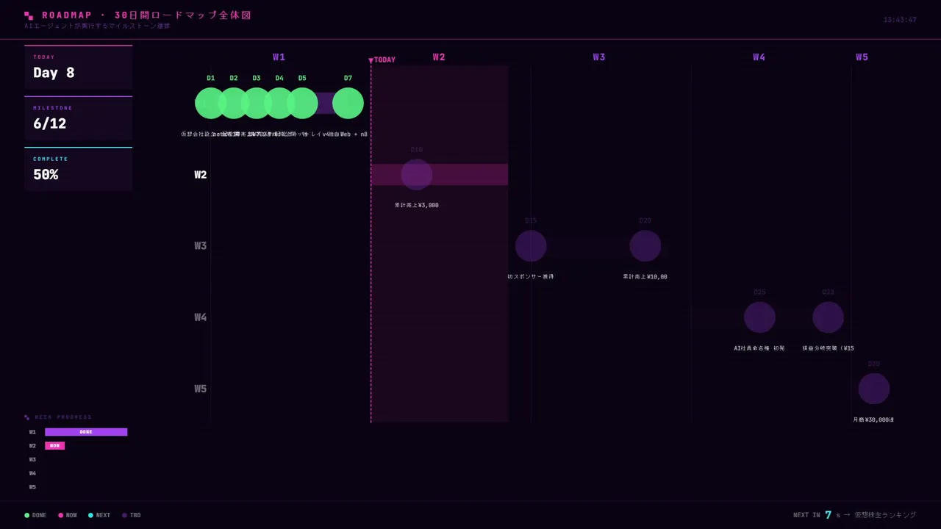941x529 pixels.
Task: Click the pink NOW legend dot
Action: 61,516
